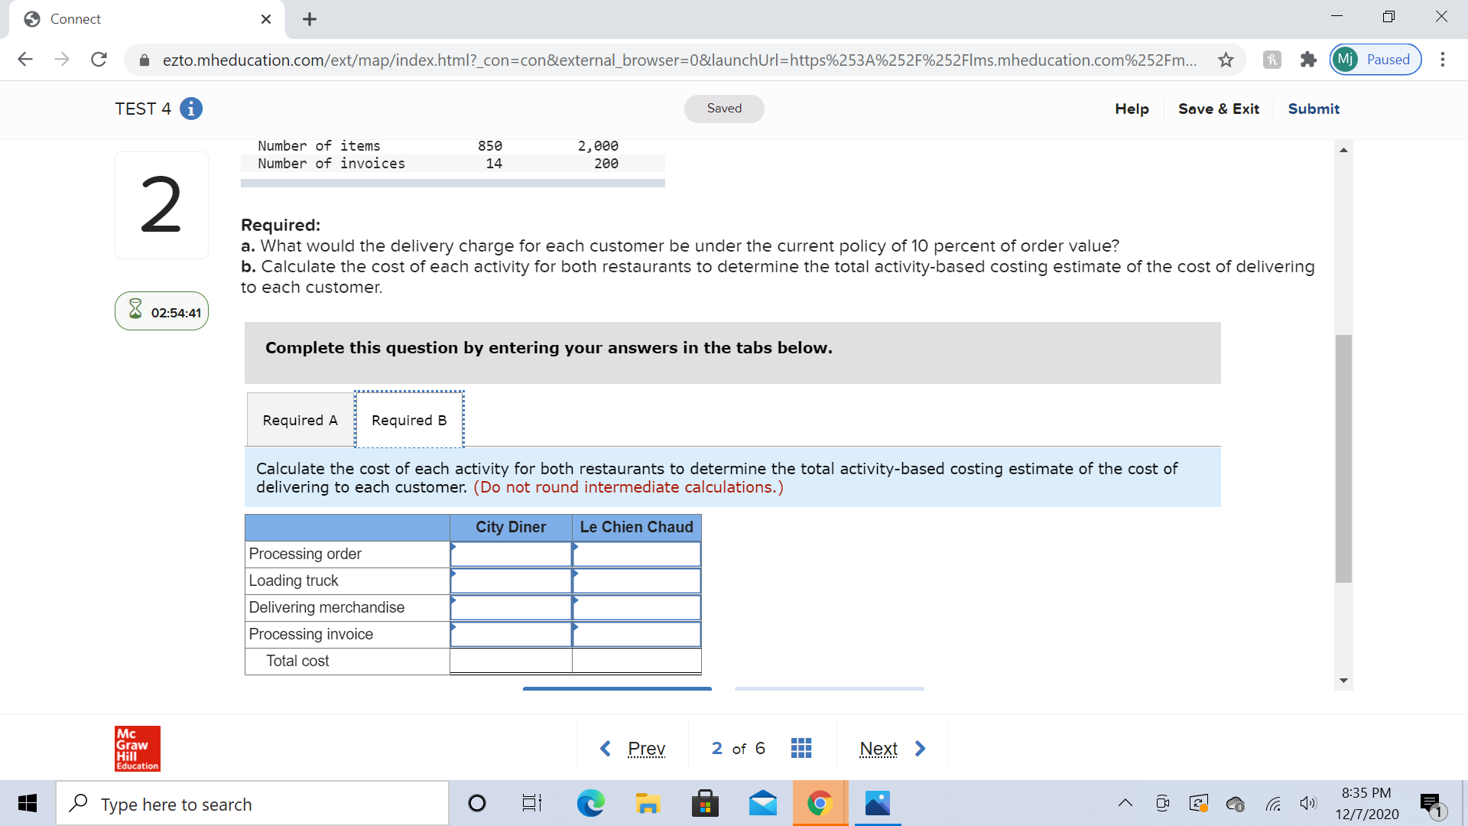Open the browser extensions puzzle icon
The image size is (1468, 826).
pyautogui.click(x=1308, y=60)
